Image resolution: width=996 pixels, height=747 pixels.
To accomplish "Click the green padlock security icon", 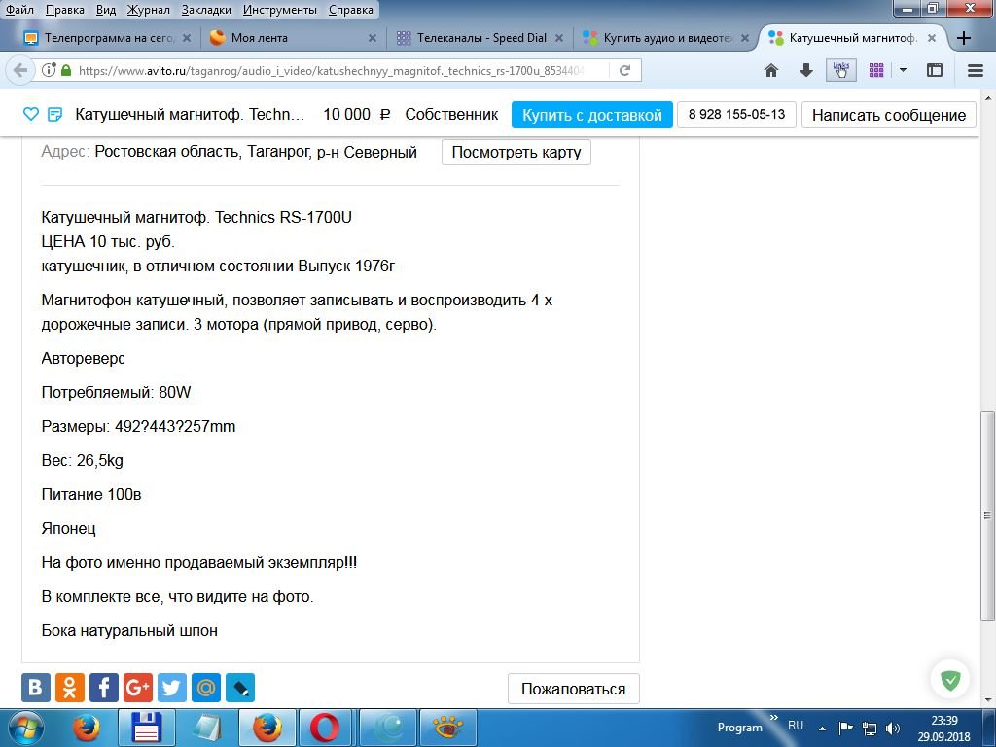I will pyautogui.click(x=66, y=70).
